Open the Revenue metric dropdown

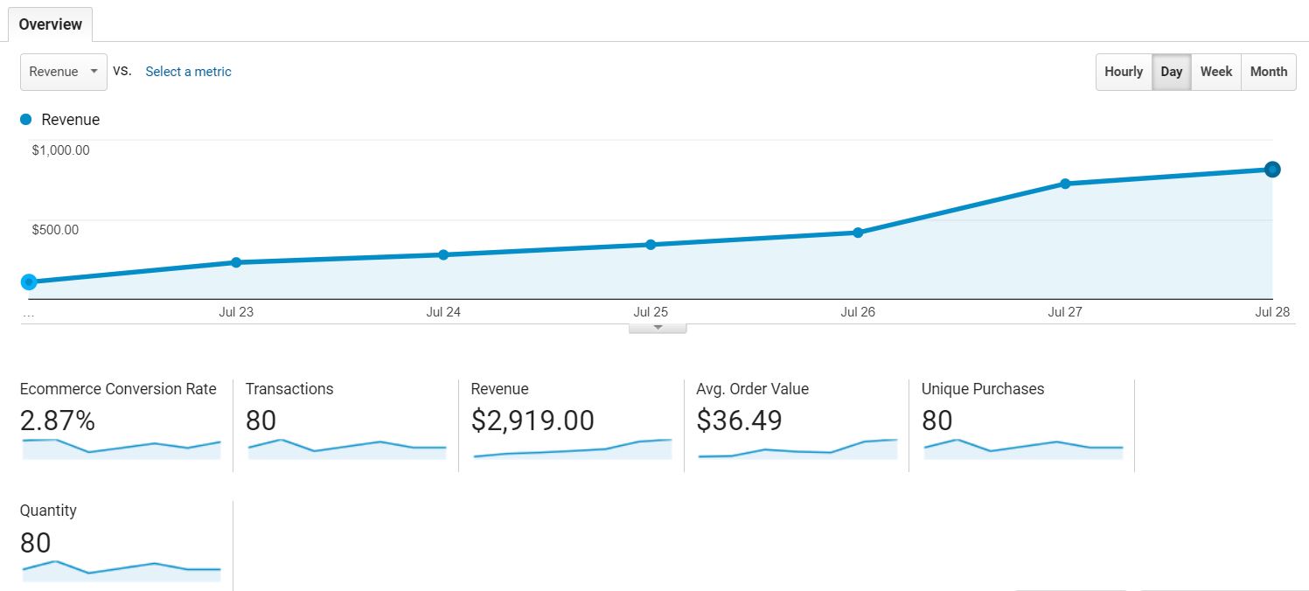click(x=63, y=72)
